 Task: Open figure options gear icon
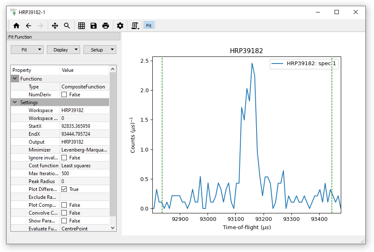point(120,26)
